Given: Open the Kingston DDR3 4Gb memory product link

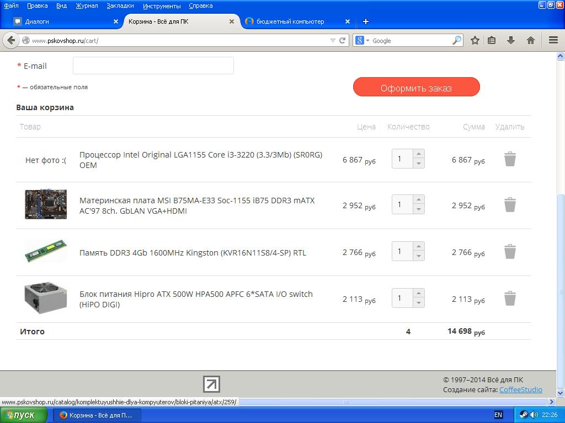Looking at the screenshot, I should click(193, 252).
